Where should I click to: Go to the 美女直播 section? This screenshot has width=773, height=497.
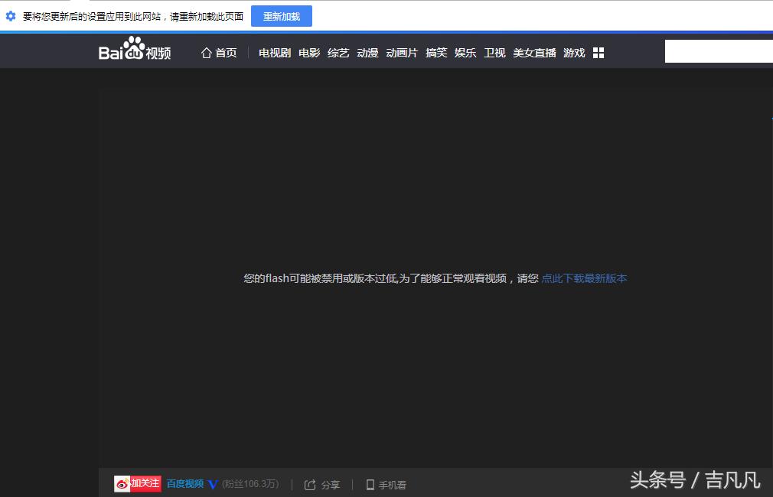coord(534,52)
